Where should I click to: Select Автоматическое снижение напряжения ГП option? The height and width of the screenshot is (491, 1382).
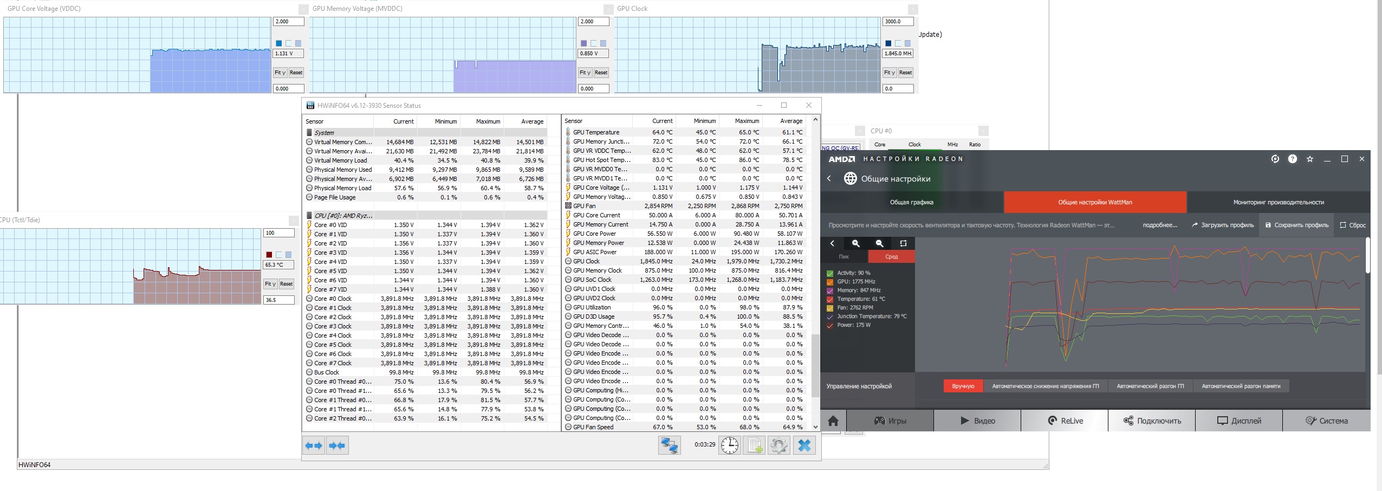coord(1046,386)
